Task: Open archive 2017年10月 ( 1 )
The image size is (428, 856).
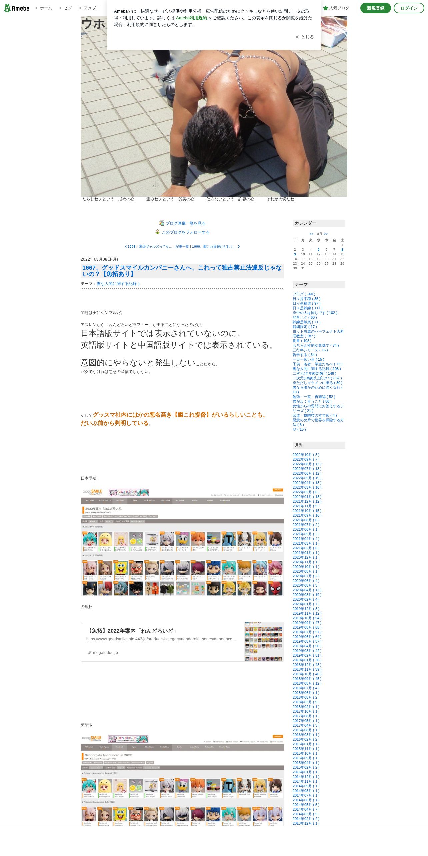Action: (306, 711)
